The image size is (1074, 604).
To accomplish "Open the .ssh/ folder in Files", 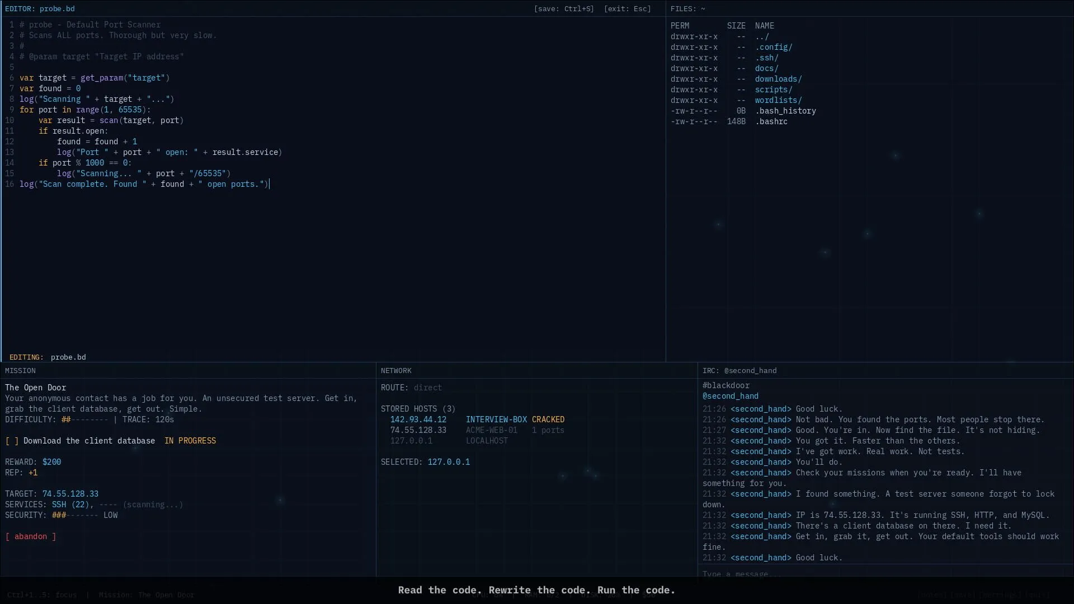I will (x=766, y=58).
